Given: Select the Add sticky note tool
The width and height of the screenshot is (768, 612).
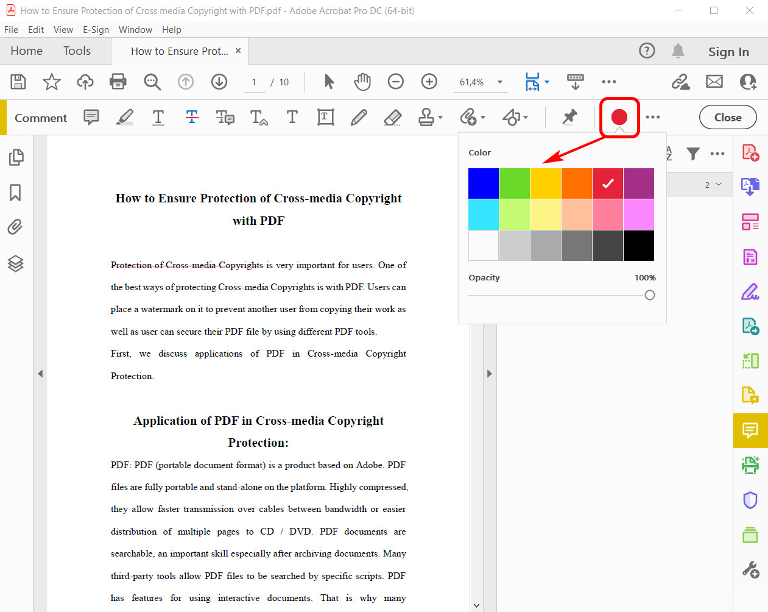Looking at the screenshot, I should (91, 117).
